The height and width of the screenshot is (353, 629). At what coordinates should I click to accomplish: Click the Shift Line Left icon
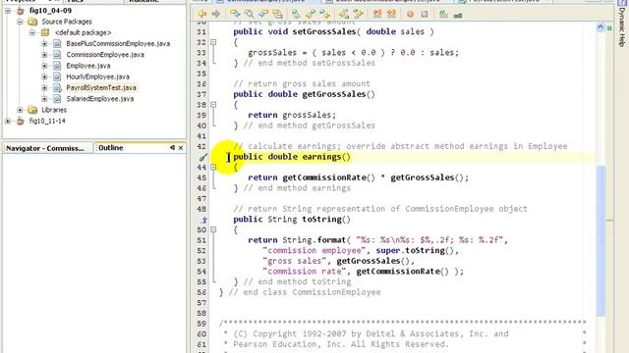coord(344,15)
